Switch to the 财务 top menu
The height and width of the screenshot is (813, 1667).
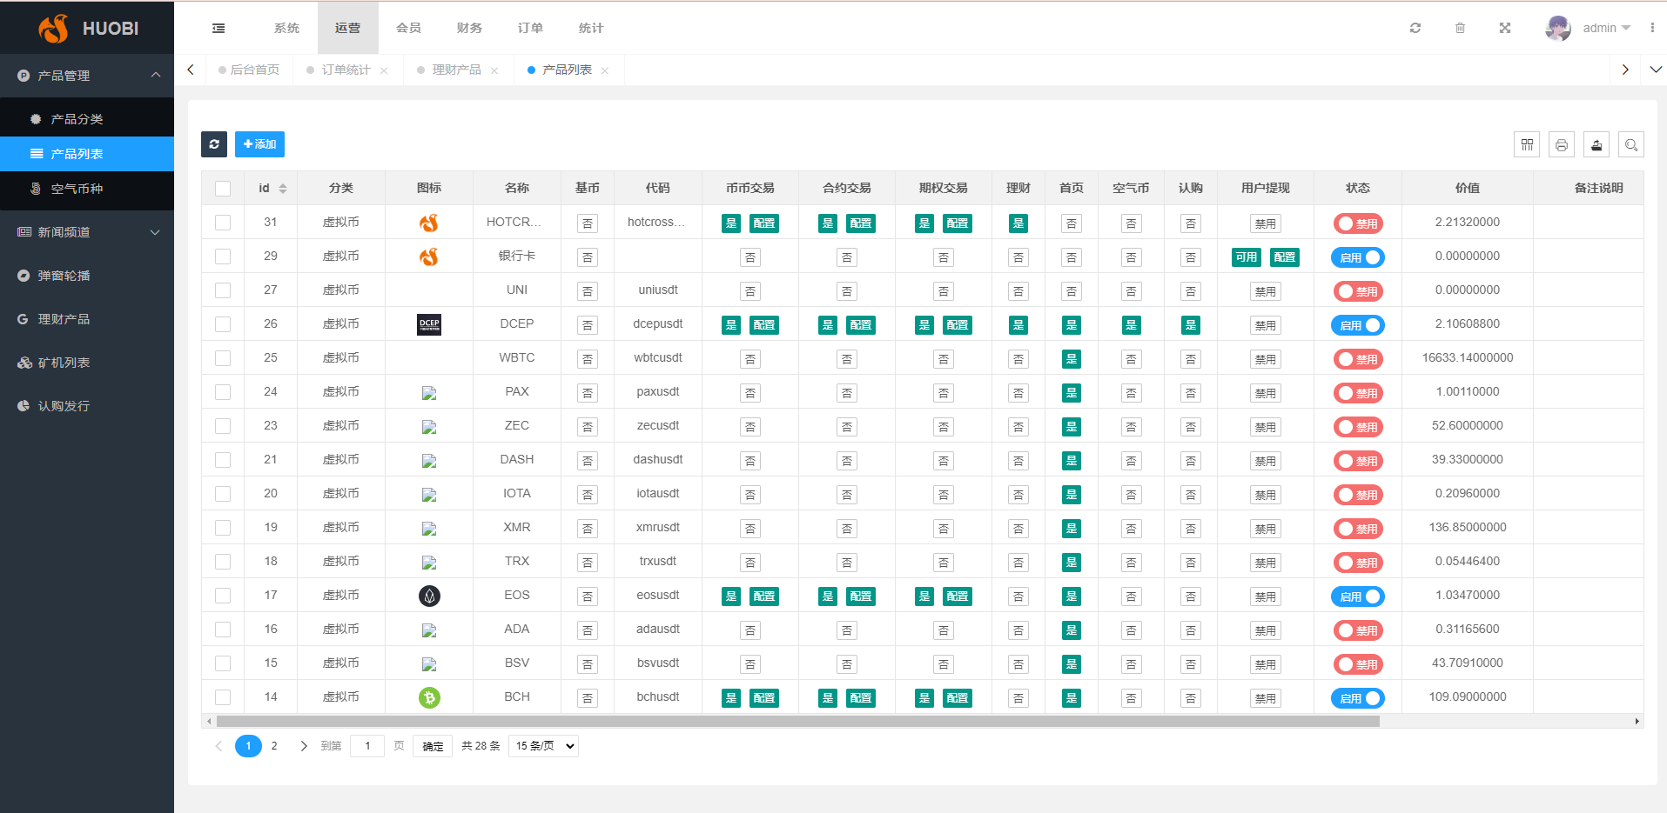click(x=469, y=28)
